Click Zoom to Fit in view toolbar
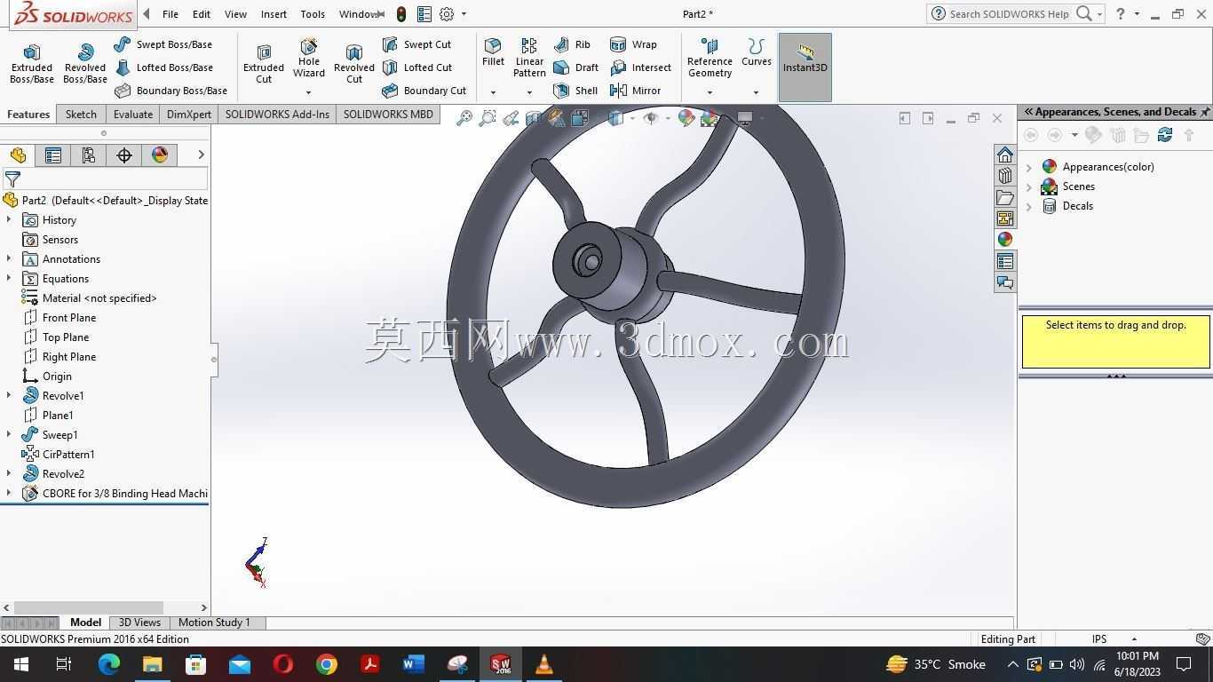The width and height of the screenshot is (1213, 682). (464, 118)
